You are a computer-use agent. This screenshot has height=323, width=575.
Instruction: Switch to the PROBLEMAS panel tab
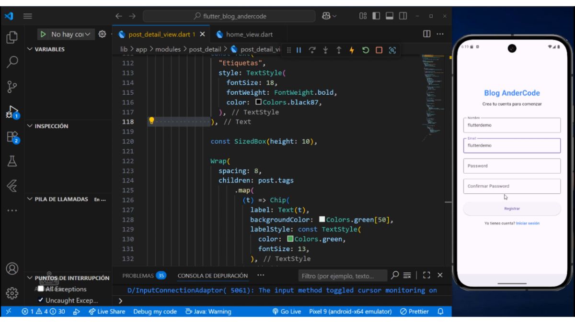click(x=138, y=276)
